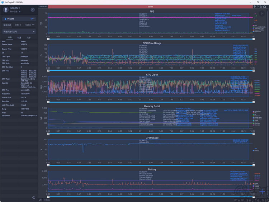Toggle the Smooth series in the FPS legend
The image size is (269, 202).
click(259, 27)
